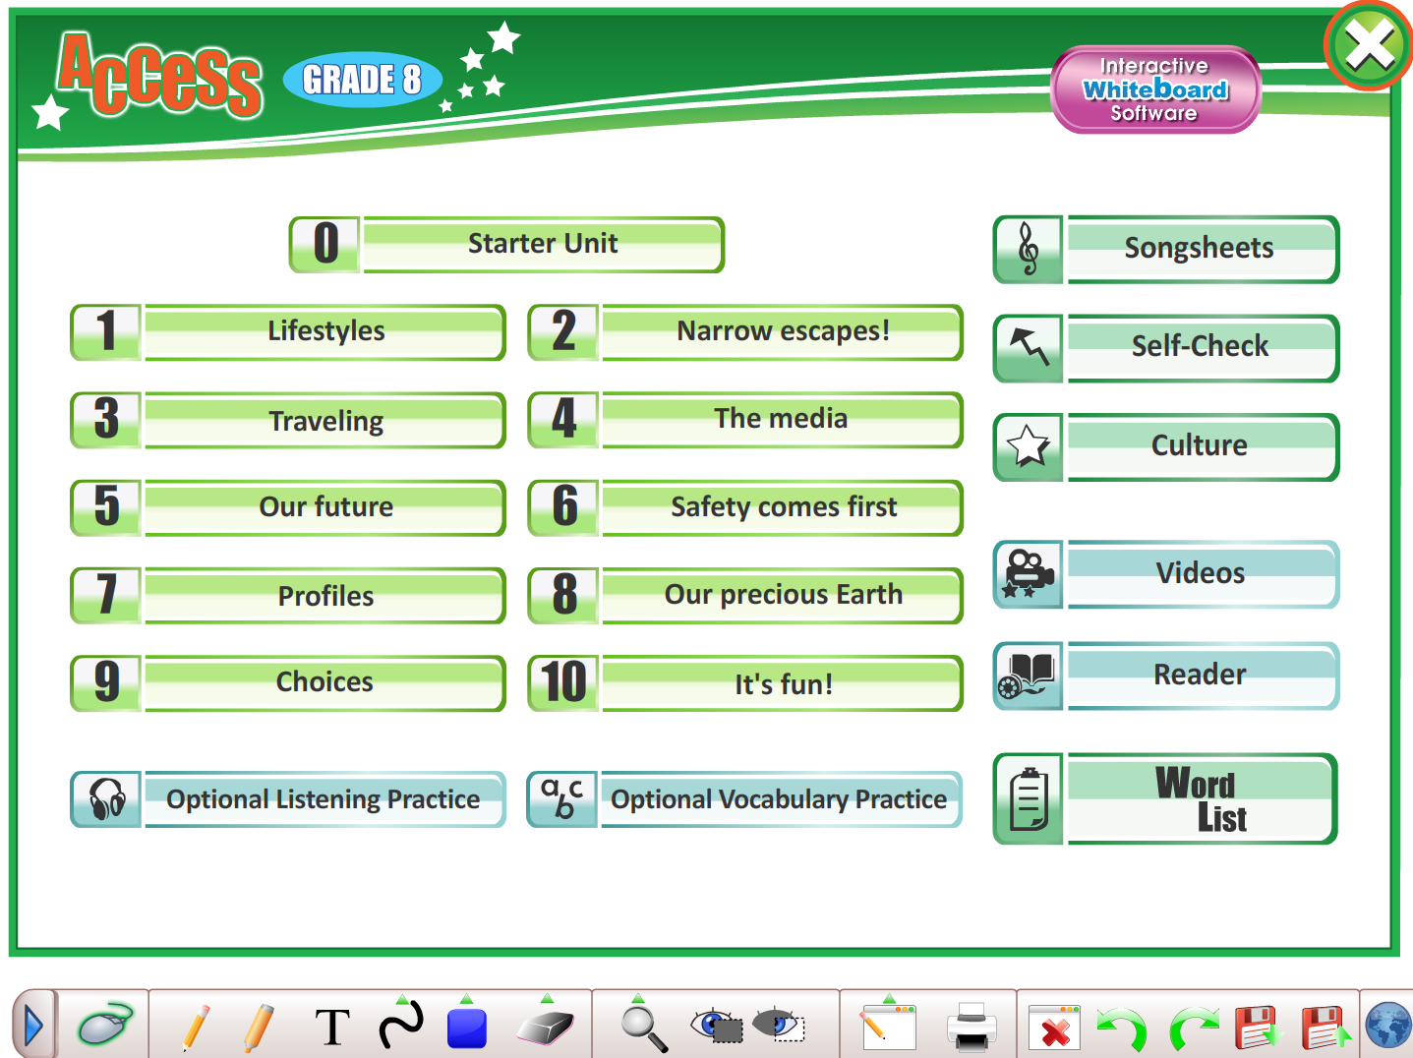Select the thin pencil tool

pyautogui.click(x=196, y=1027)
